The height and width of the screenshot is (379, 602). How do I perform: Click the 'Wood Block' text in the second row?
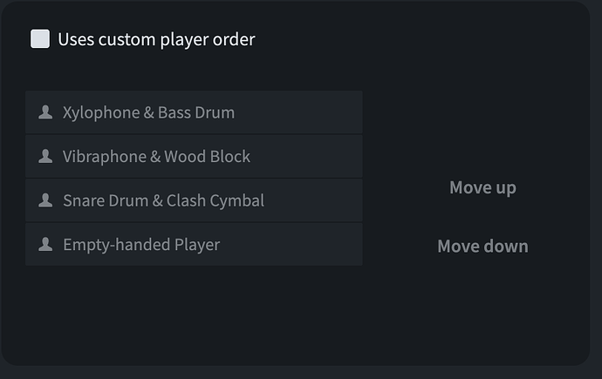click(x=208, y=157)
